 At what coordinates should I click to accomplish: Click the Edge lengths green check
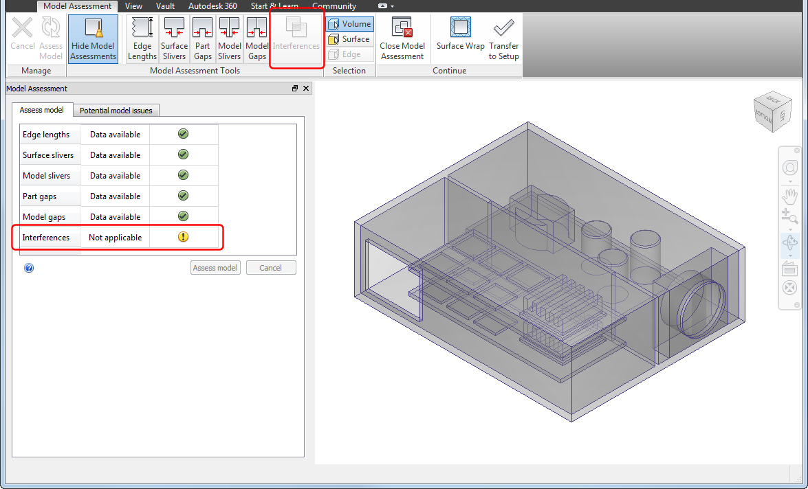(x=183, y=134)
